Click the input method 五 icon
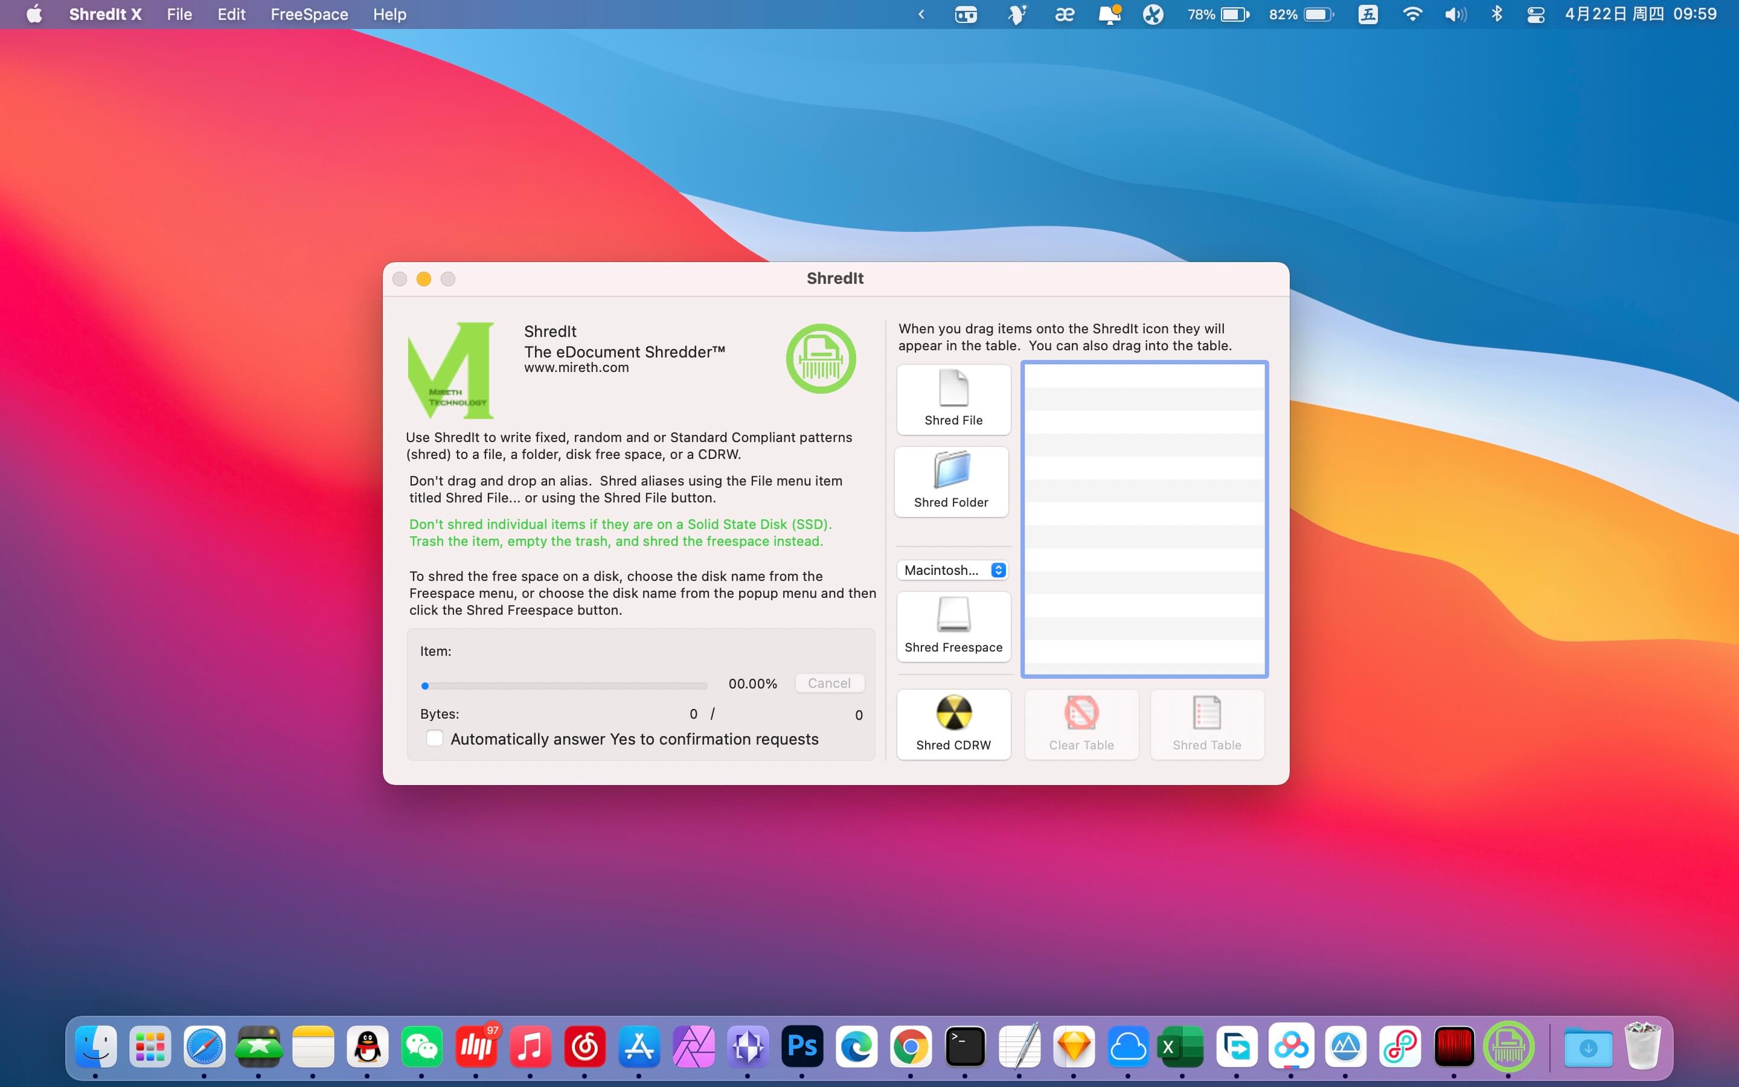Viewport: 1739px width, 1087px height. (x=1368, y=14)
